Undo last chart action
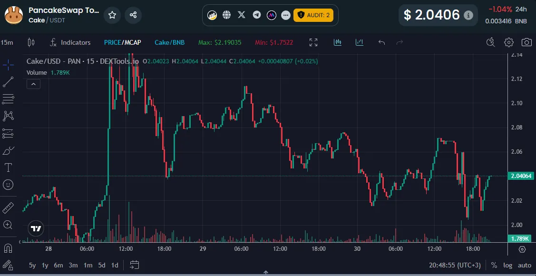The image size is (536, 276). (x=382, y=42)
